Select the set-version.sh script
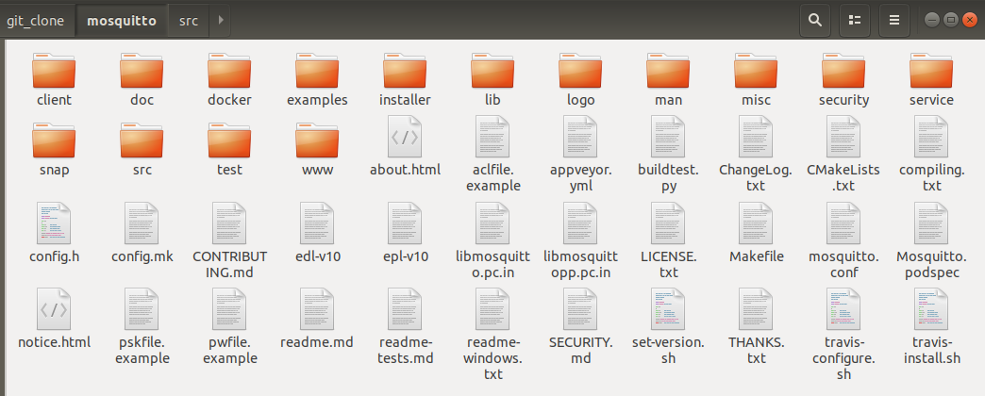The height and width of the screenshot is (396, 985). [668, 309]
